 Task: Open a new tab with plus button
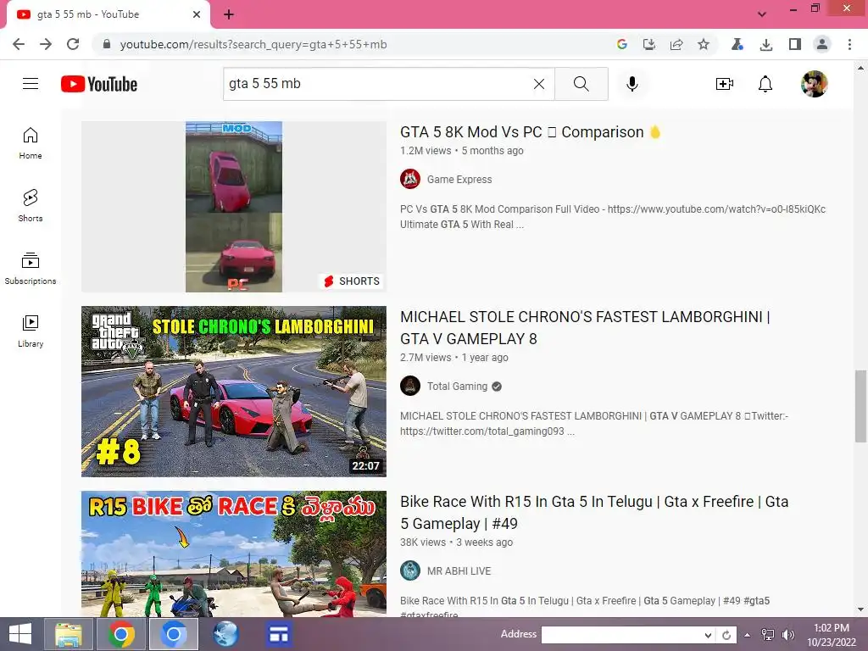(229, 14)
